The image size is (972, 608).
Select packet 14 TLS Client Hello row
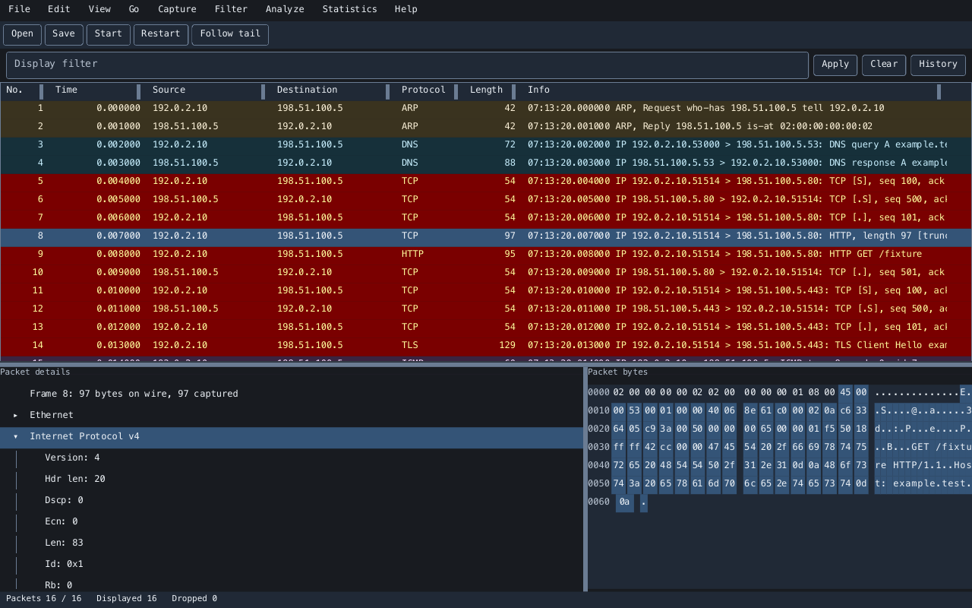pyautogui.click(x=486, y=345)
